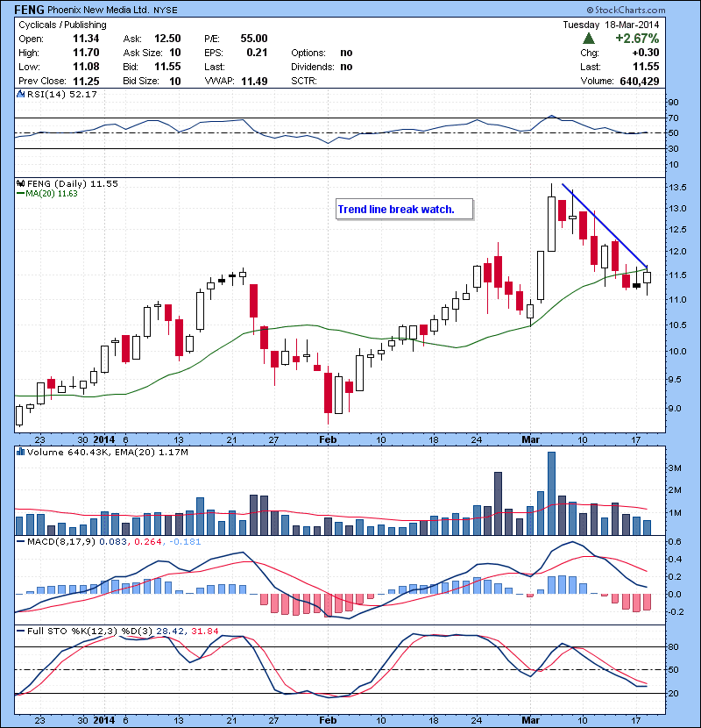
Task: Click the NYSE exchange label
Action: 165,11
